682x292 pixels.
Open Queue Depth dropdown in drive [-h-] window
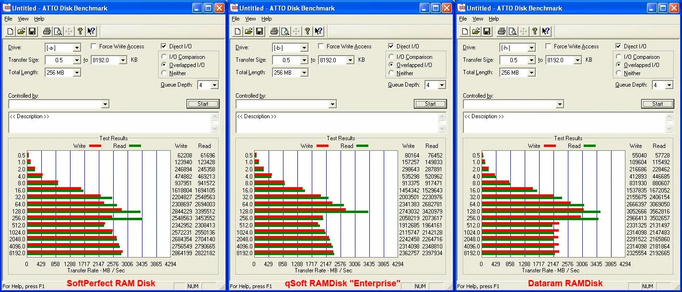[669, 85]
